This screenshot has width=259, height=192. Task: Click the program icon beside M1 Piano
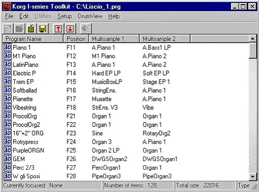(x=8, y=56)
